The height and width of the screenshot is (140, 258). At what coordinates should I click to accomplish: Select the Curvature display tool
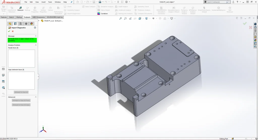click(x=103, y=14)
